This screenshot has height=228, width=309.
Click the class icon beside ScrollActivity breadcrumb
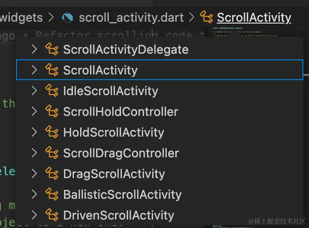(206, 17)
